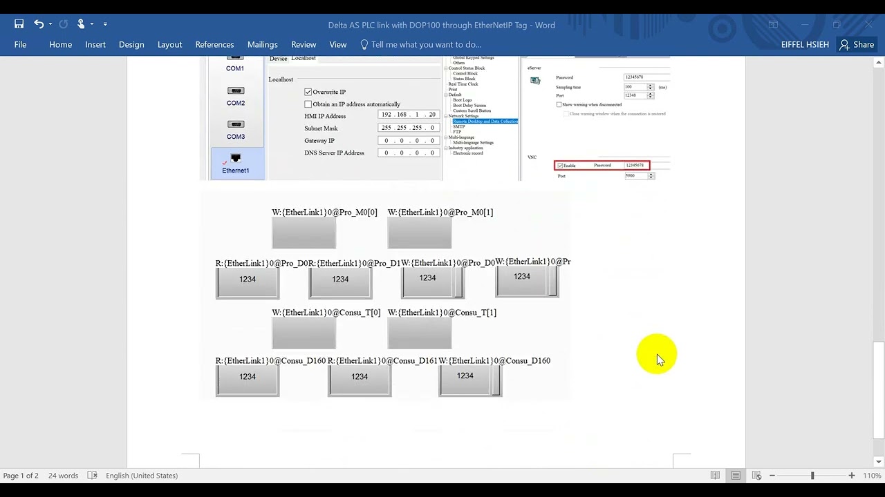Click the zoom in plus button

(x=852, y=476)
